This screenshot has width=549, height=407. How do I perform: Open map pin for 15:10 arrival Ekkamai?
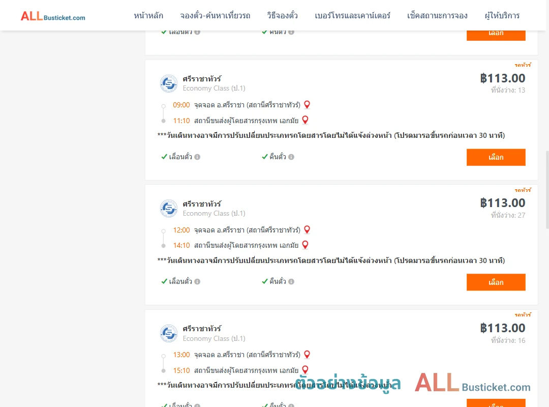pos(306,370)
